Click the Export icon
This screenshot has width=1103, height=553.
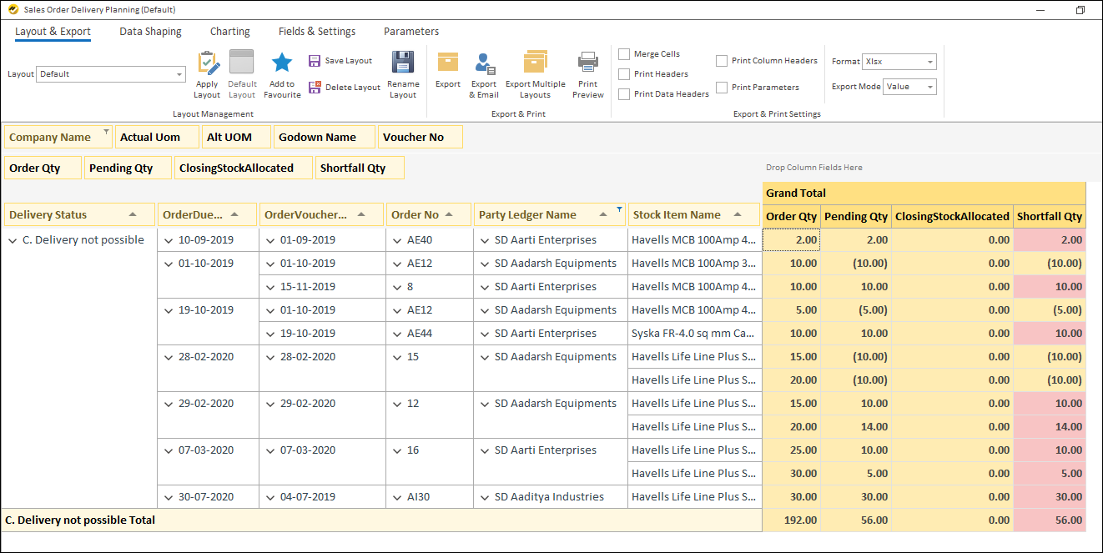(x=448, y=63)
